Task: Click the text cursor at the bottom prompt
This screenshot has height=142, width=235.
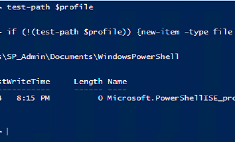Action: coord(7,132)
